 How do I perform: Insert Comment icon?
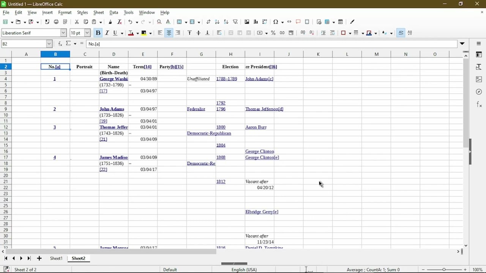click(298, 22)
